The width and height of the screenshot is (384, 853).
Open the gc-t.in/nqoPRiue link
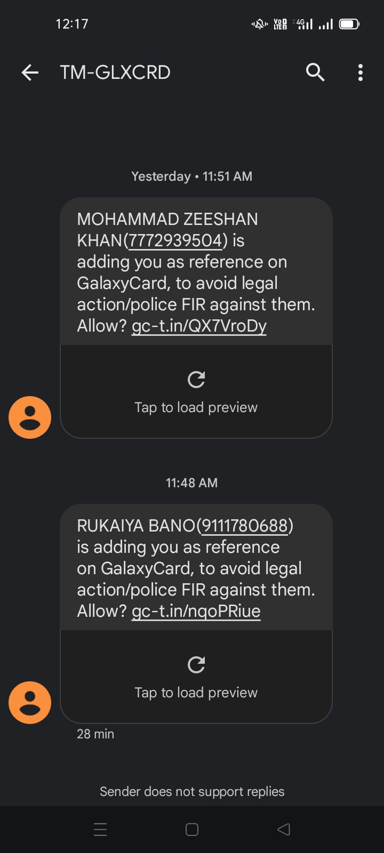196,611
